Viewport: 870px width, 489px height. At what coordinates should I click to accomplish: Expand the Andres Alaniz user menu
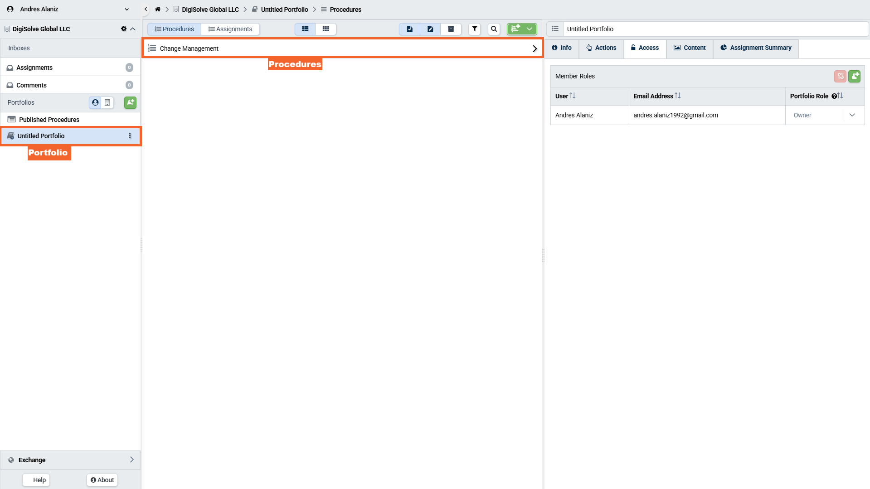point(126,10)
